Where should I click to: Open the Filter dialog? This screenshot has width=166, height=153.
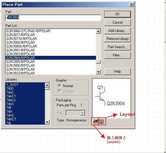click(117, 55)
